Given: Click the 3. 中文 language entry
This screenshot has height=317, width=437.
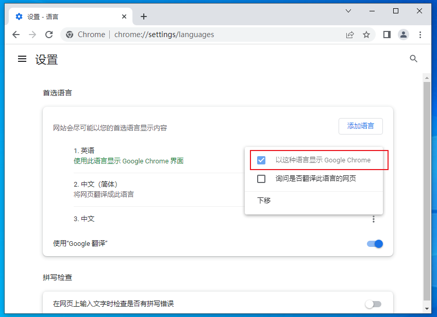Looking at the screenshot, I should [x=84, y=219].
